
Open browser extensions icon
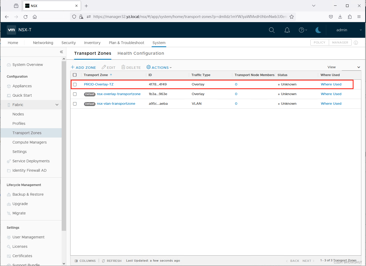coord(350,17)
